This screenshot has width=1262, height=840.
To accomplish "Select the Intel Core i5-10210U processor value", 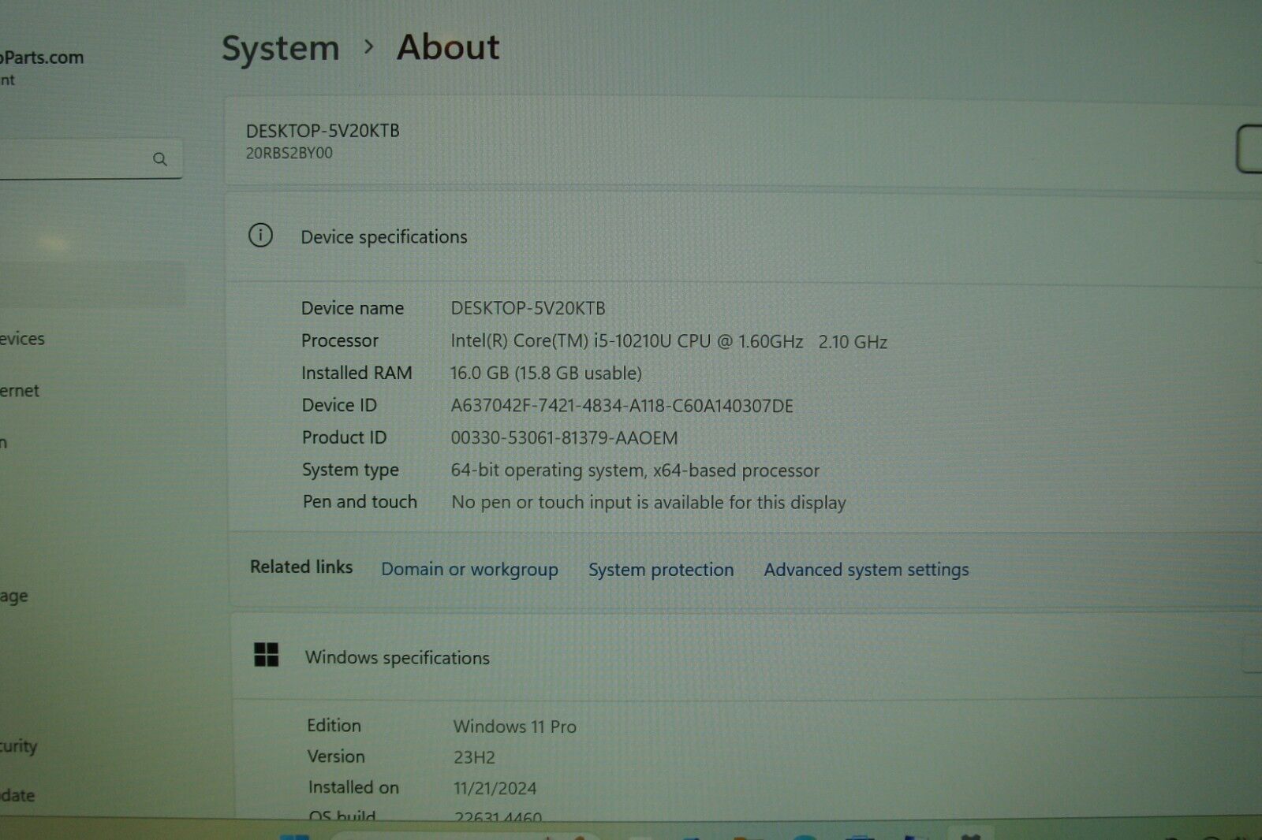I will tap(669, 341).
